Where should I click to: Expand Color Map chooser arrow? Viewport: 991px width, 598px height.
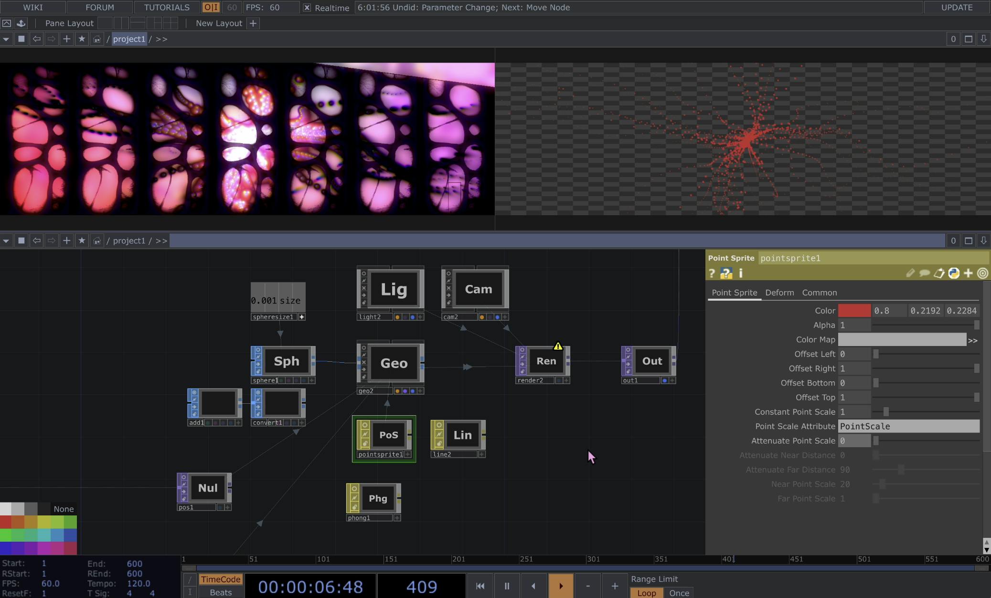pos(972,340)
